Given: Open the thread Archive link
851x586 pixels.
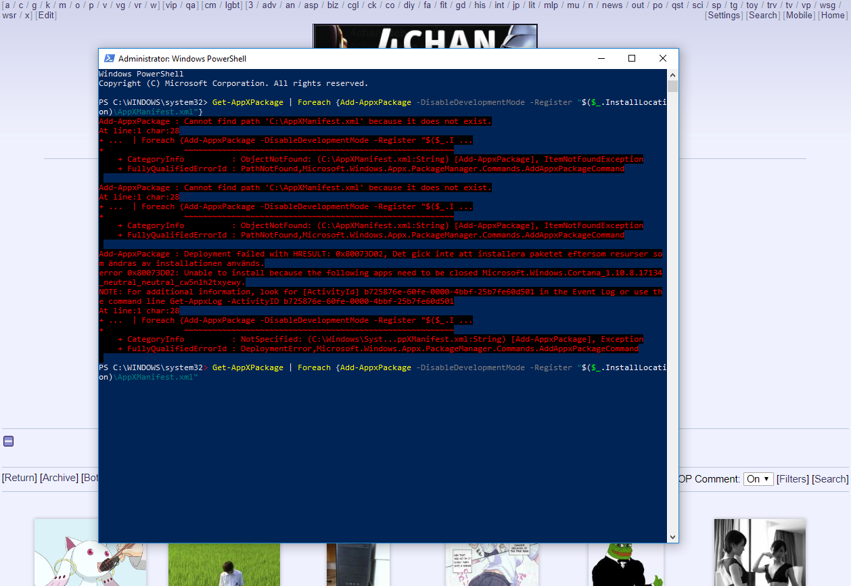Looking at the screenshot, I should tap(60, 478).
